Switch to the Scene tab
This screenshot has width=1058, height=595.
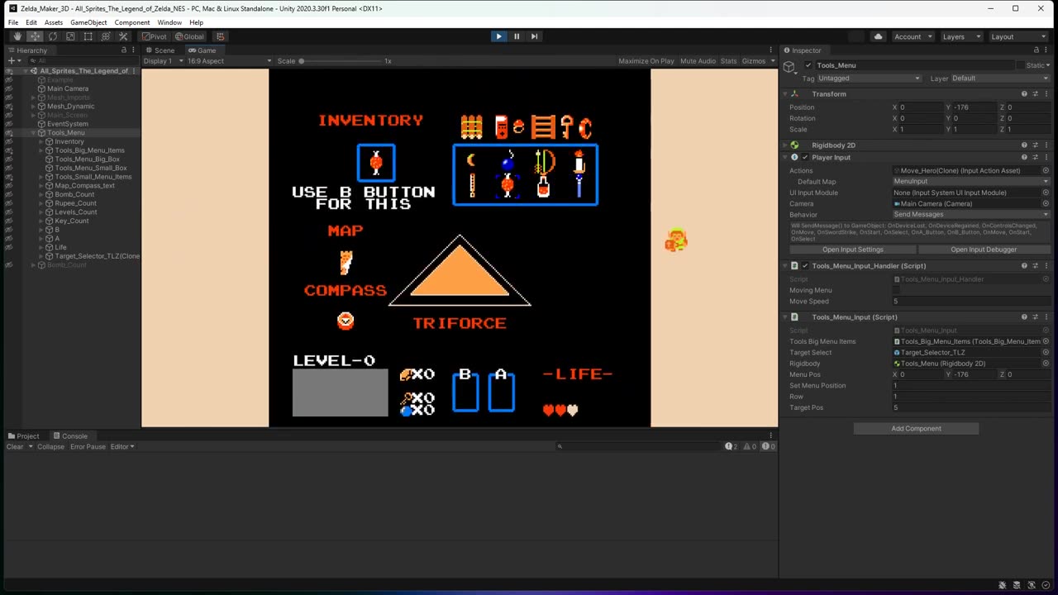point(160,50)
